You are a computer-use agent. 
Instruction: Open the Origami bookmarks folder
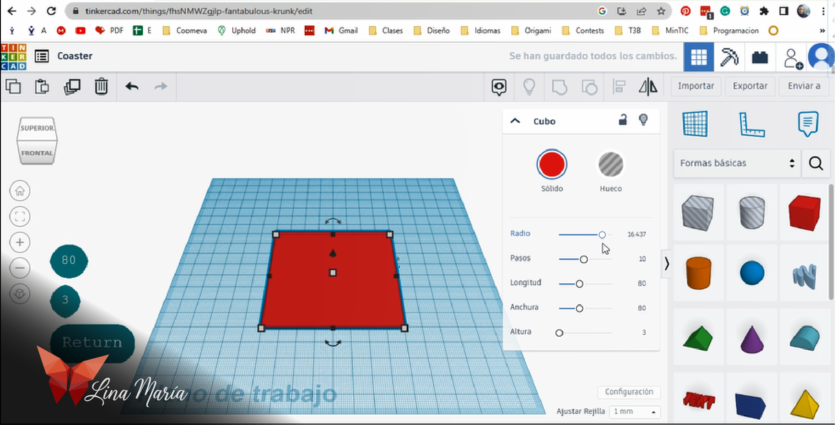[531, 31]
